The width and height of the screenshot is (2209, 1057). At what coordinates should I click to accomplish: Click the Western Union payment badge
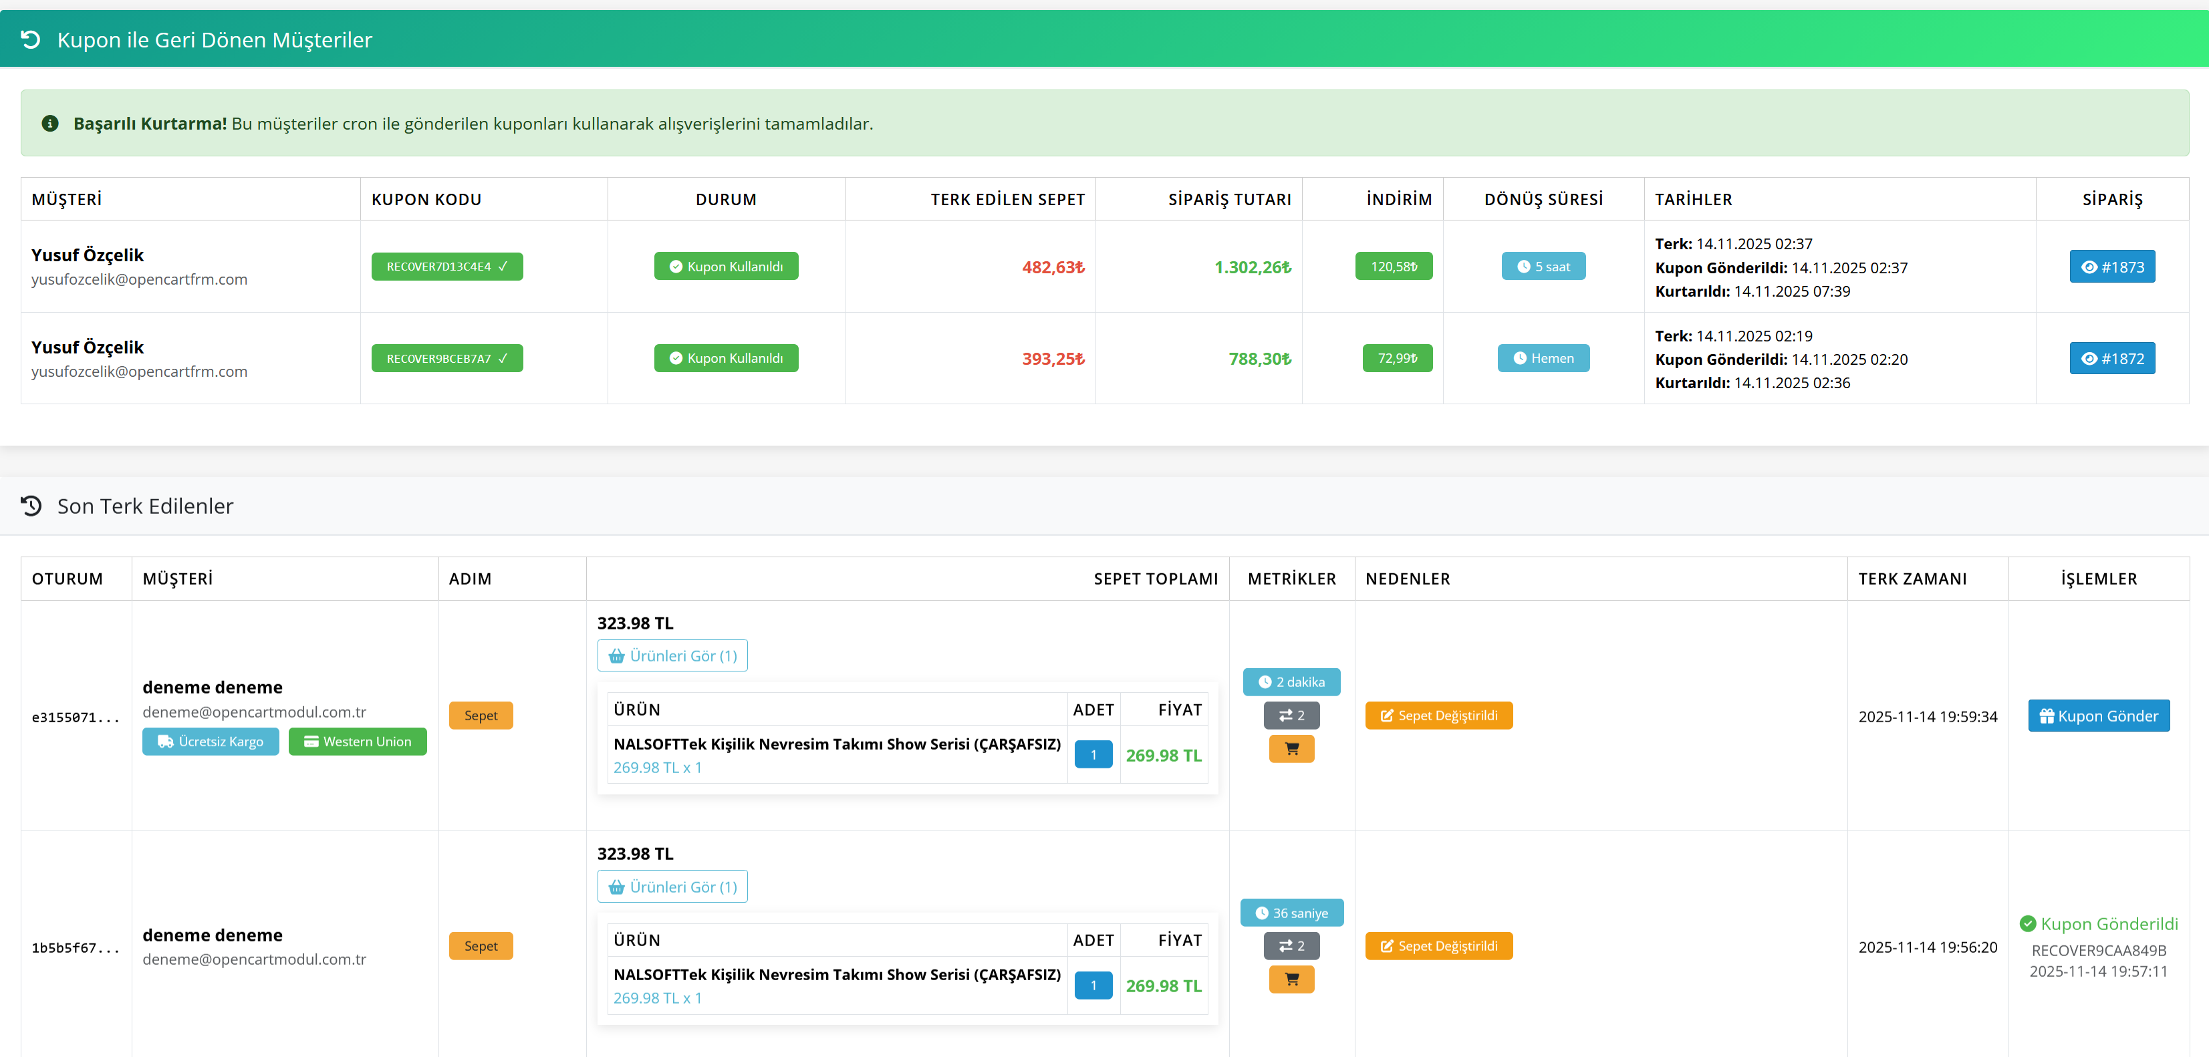357,742
